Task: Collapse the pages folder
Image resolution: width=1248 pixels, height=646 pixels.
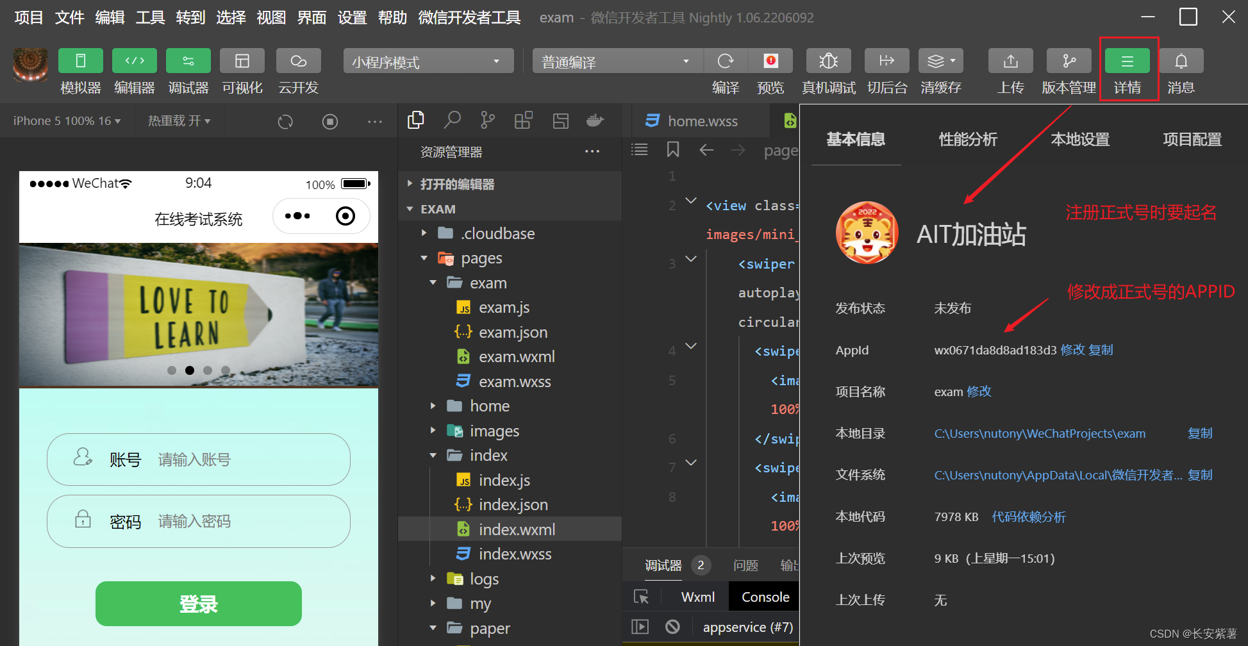Action: tap(510, 258)
